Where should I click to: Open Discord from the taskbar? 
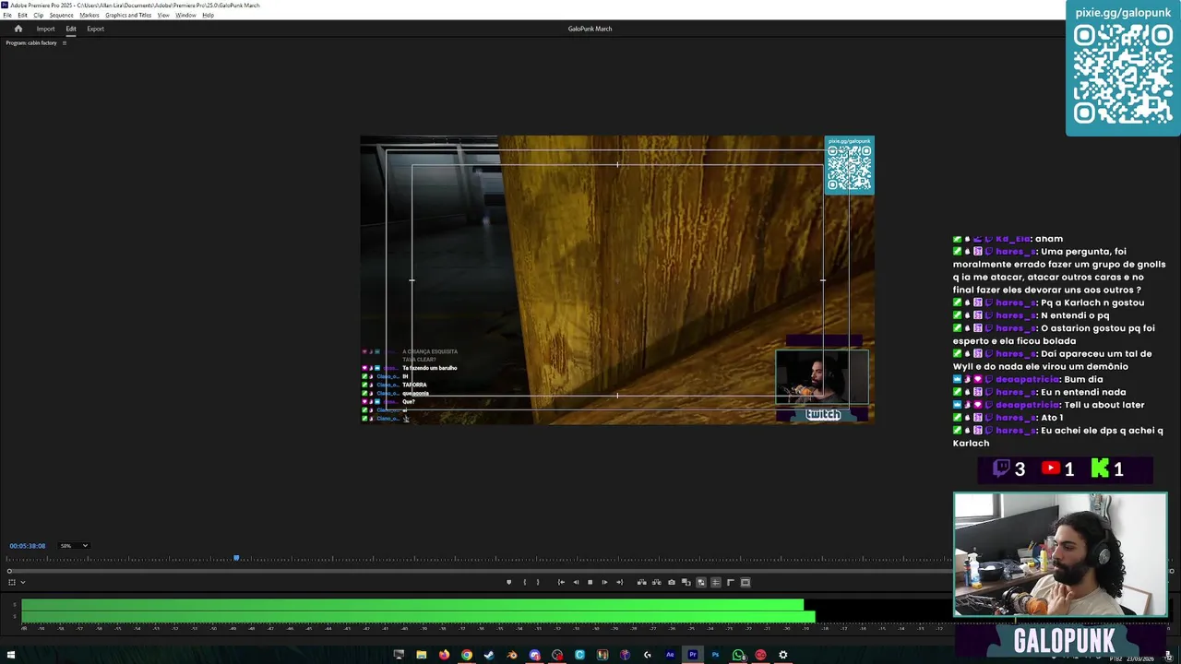click(535, 655)
